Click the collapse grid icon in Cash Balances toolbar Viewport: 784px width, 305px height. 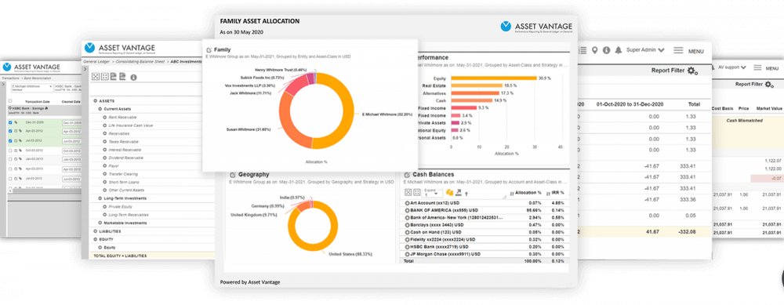[x=416, y=193]
